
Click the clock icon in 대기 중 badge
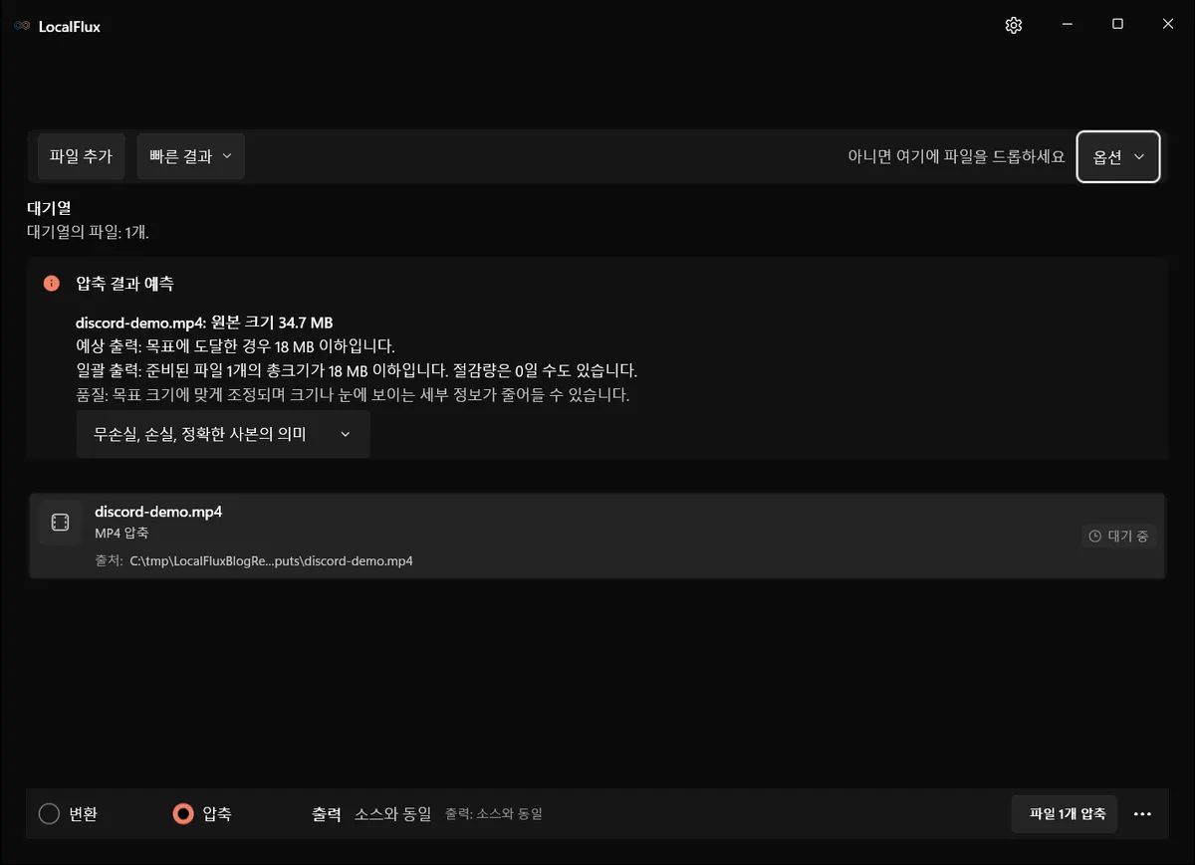1095,537
